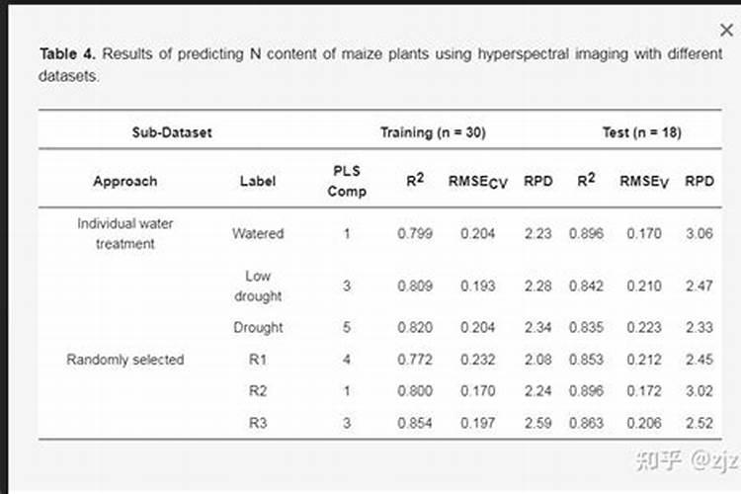Click the RMSECV column header
Image resolution: width=741 pixels, height=494 pixels.
(478, 182)
